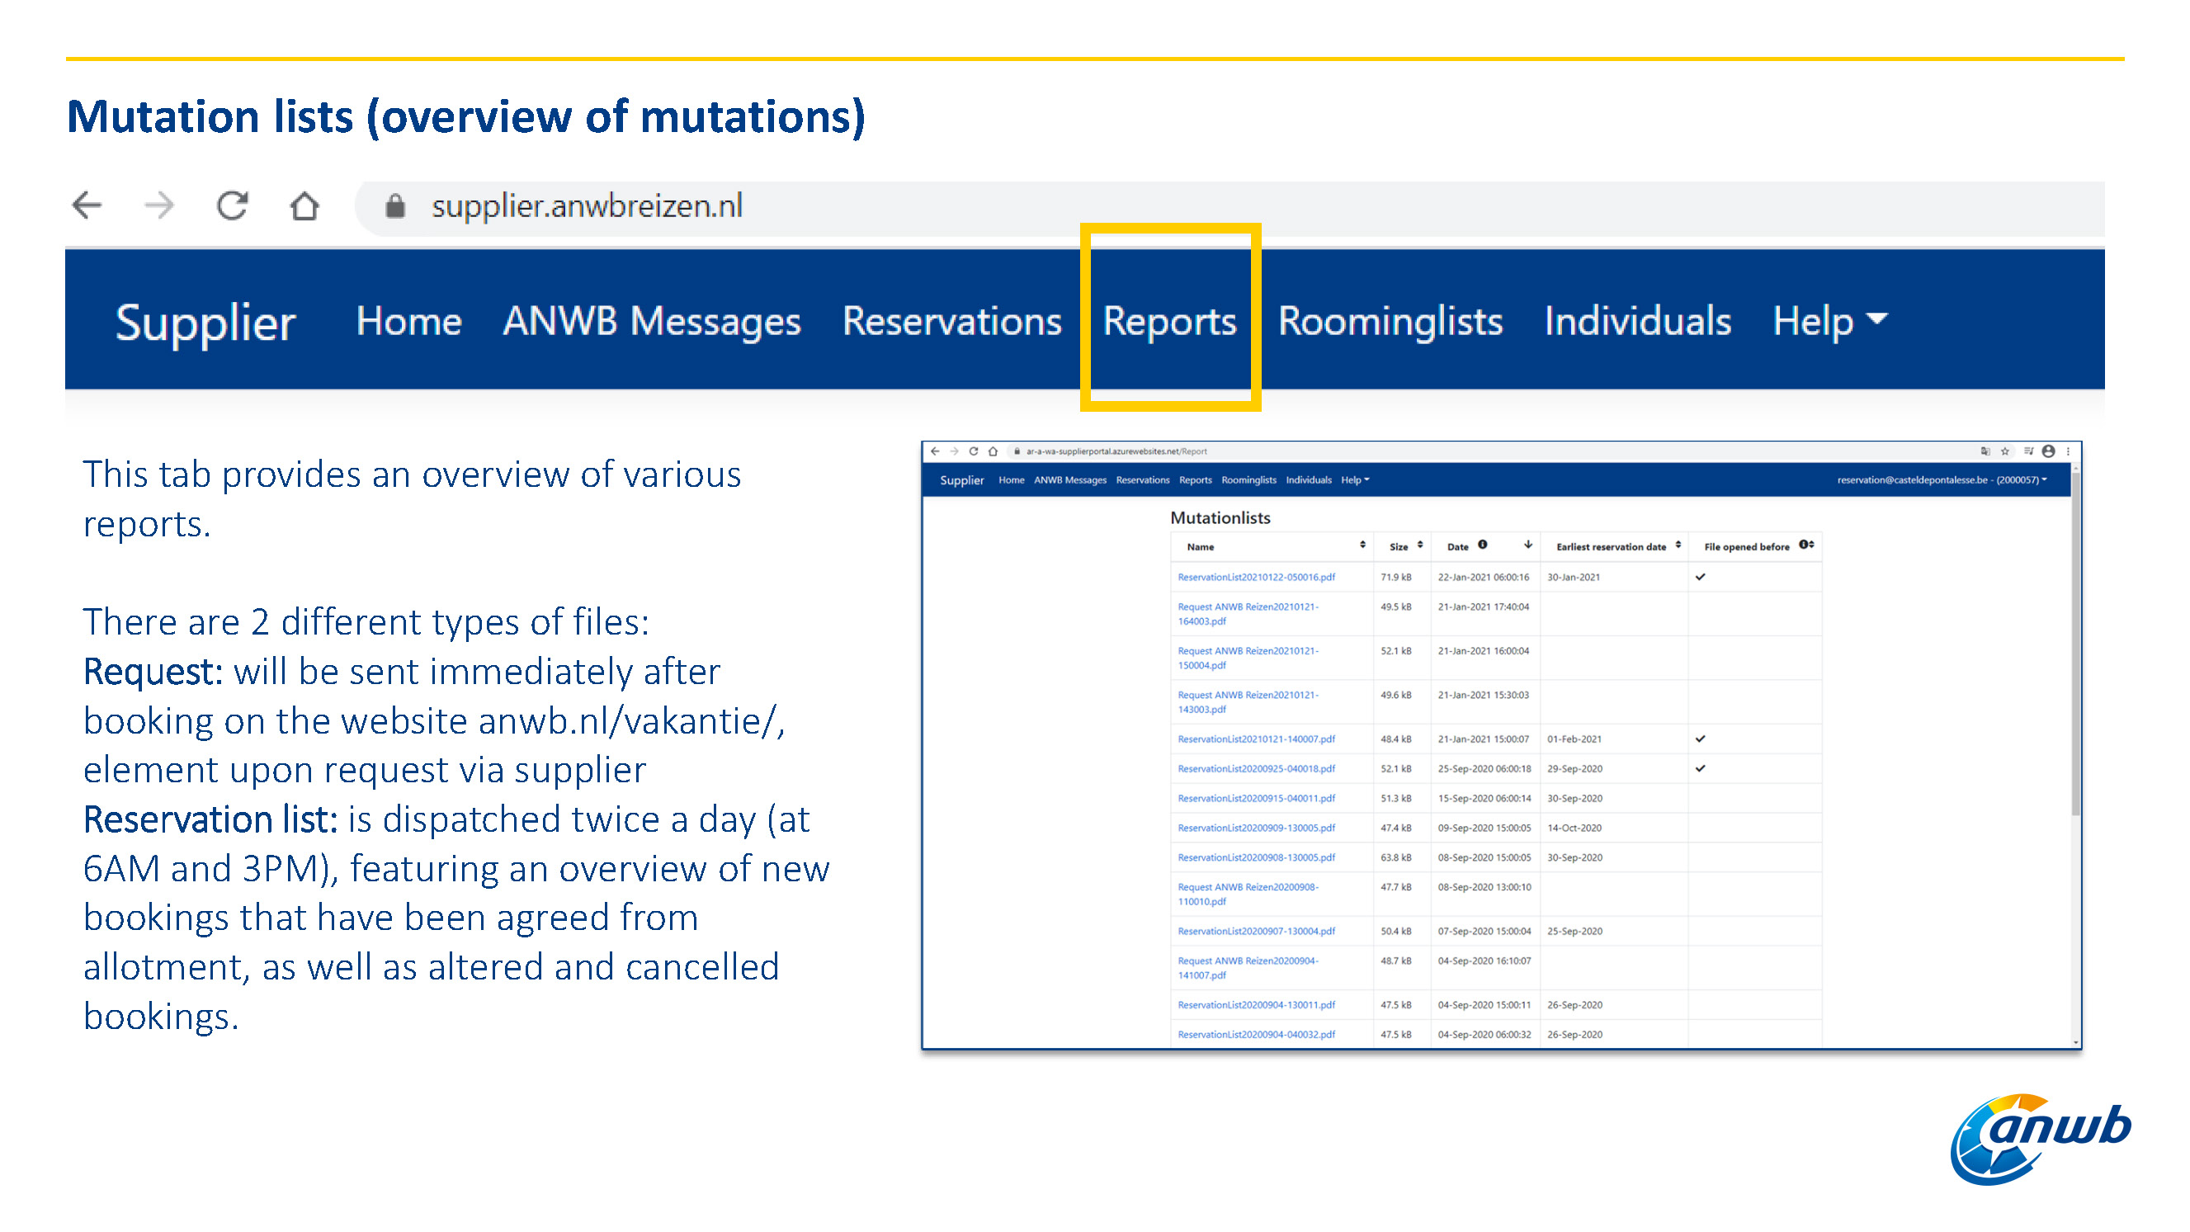Sort by Earliest reservation date
This screenshot has width=2190, height=1232.
1678,545
